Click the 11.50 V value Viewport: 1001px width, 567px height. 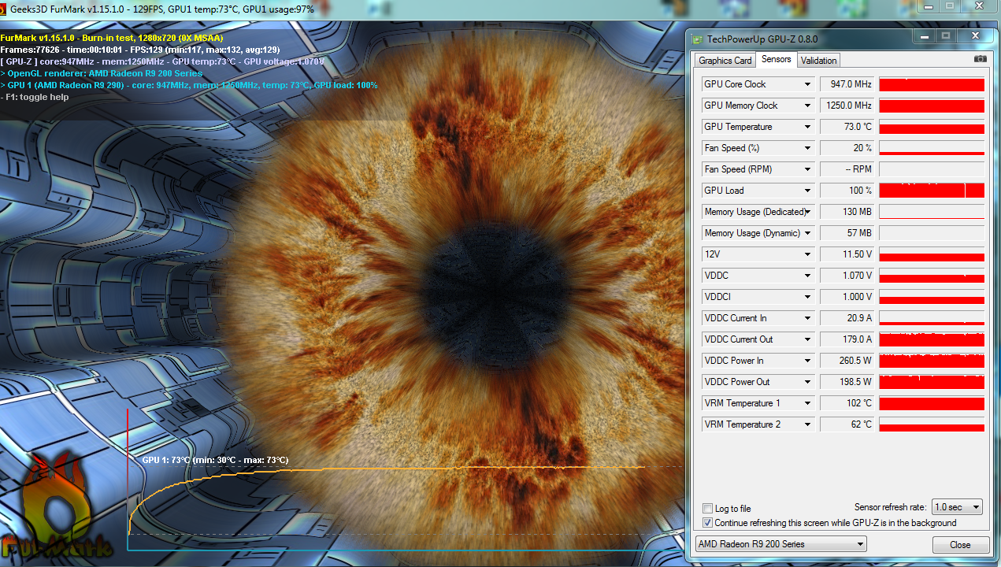click(847, 254)
